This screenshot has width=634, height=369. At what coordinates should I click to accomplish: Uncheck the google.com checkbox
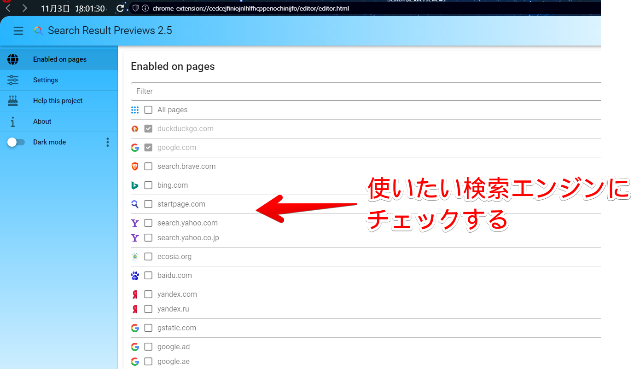(148, 148)
